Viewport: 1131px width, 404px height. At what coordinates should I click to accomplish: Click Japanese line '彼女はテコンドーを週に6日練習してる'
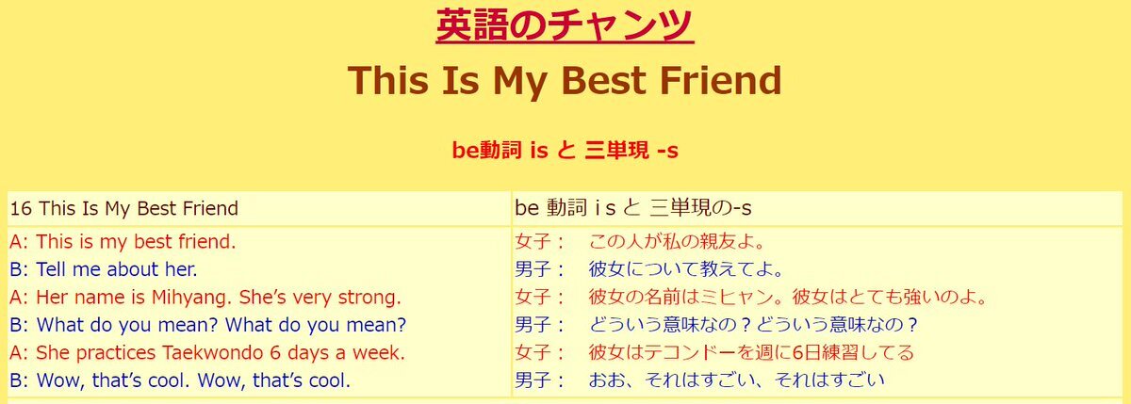[752, 354]
